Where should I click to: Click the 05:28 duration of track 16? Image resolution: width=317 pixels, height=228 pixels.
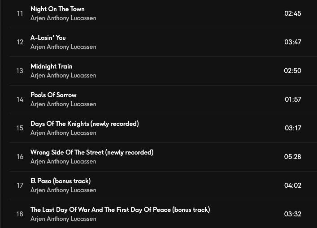[x=292, y=157]
